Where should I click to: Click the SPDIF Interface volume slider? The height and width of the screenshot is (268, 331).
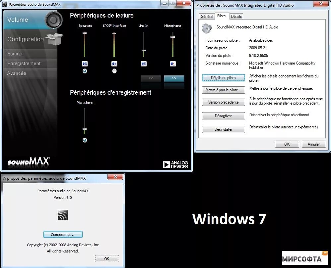point(114,44)
